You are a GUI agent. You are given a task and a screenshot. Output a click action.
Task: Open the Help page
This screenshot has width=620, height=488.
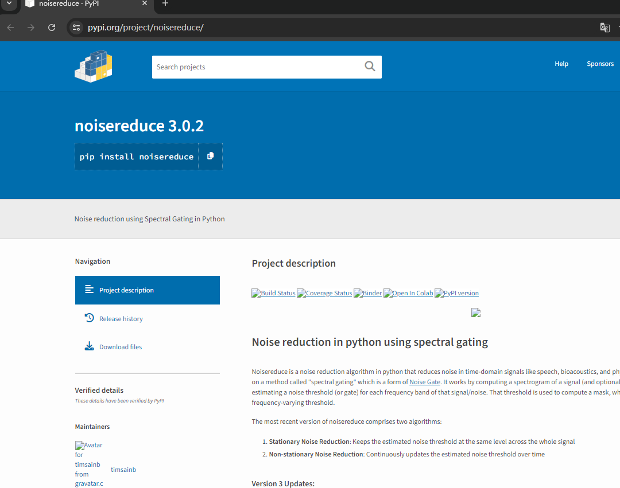(x=561, y=64)
